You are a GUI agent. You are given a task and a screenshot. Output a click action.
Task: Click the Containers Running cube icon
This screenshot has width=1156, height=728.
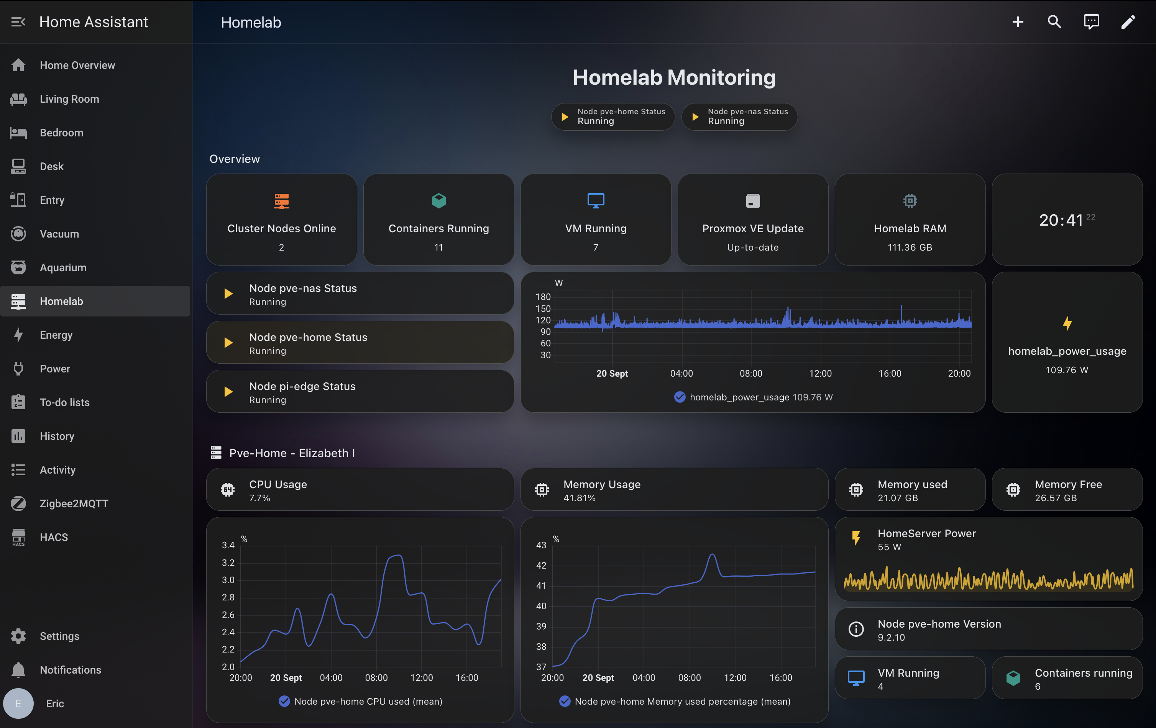(438, 201)
